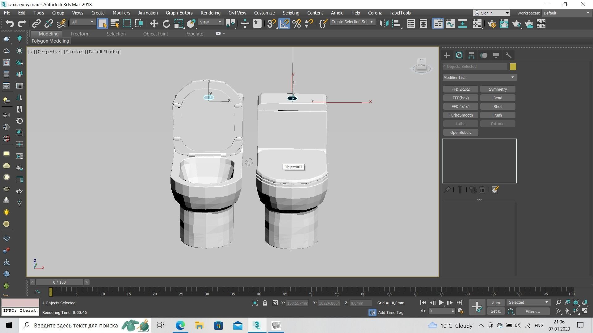Click the Play Animation button
593x333 pixels.
441,303
